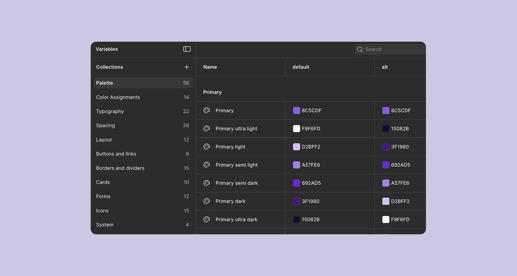This screenshot has width=517, height=276.
Task: Create a new collection using the plus icon
Action: tap(186, 67)
